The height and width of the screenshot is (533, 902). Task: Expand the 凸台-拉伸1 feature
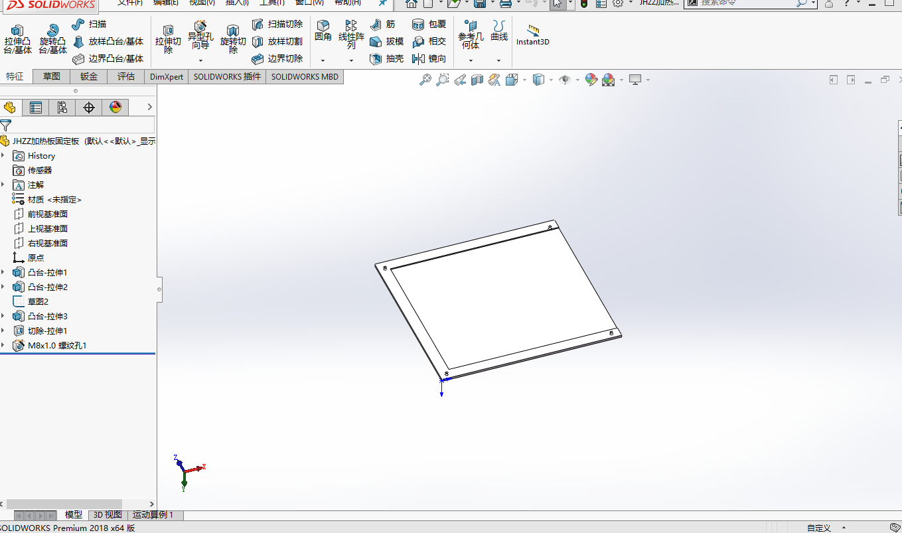tap(3, 273)
